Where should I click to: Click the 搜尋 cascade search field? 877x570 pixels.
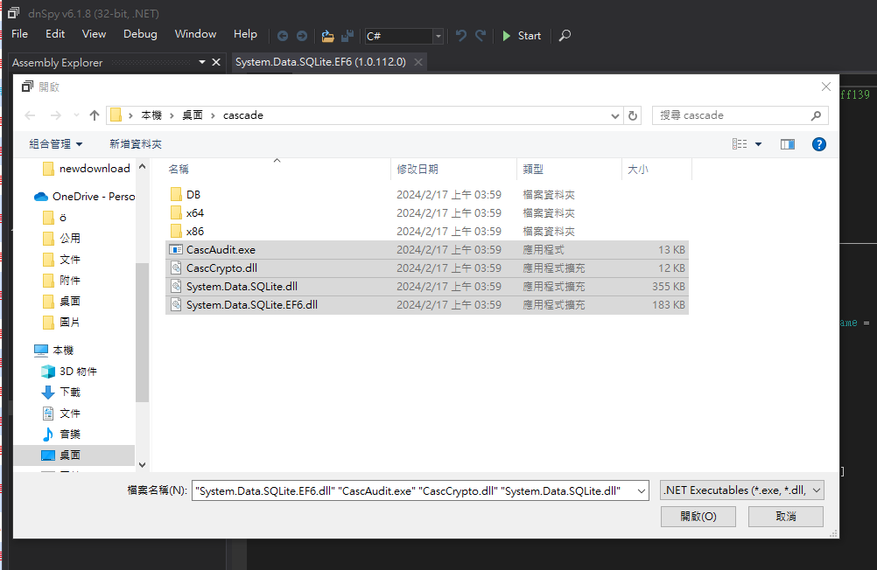[x=740, y=115]
